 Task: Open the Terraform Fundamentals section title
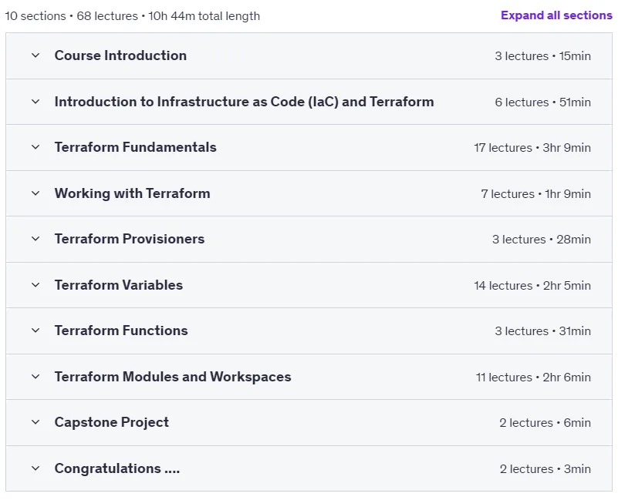[x=136, y=147]
